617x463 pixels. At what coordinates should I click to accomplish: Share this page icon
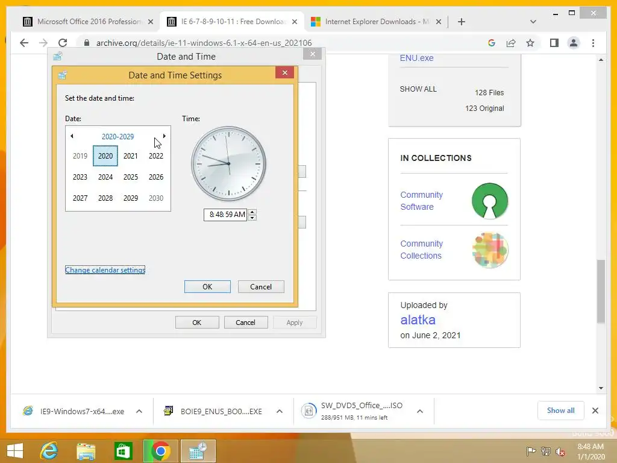[511, 43]
